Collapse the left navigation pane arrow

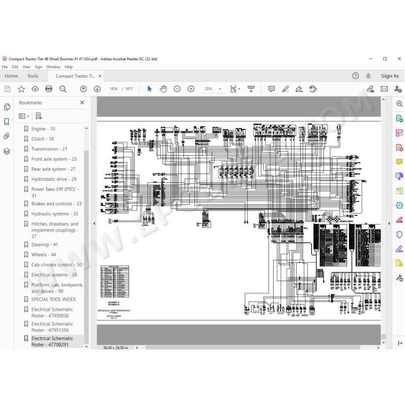click(x=94, y=223)
